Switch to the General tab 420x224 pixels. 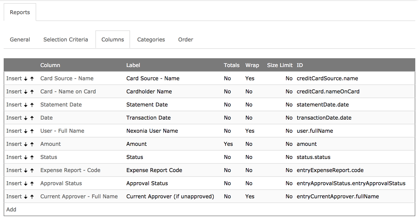point(20,40)
